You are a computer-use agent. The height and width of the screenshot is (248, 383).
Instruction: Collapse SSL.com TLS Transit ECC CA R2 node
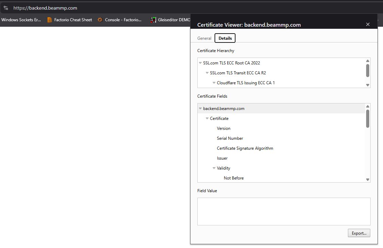click(207, 73)
